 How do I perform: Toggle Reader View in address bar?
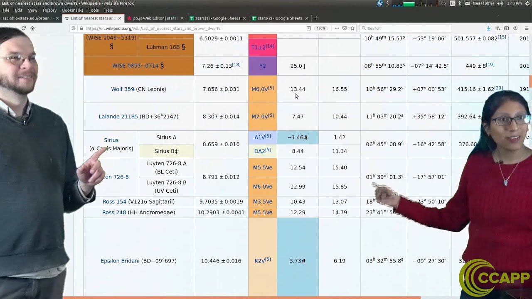coord(308,28)
